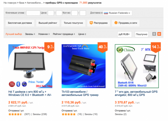Toggle the Высший рейтинг filter
This screenshot has width=168, height=121.
coord(48,23)
